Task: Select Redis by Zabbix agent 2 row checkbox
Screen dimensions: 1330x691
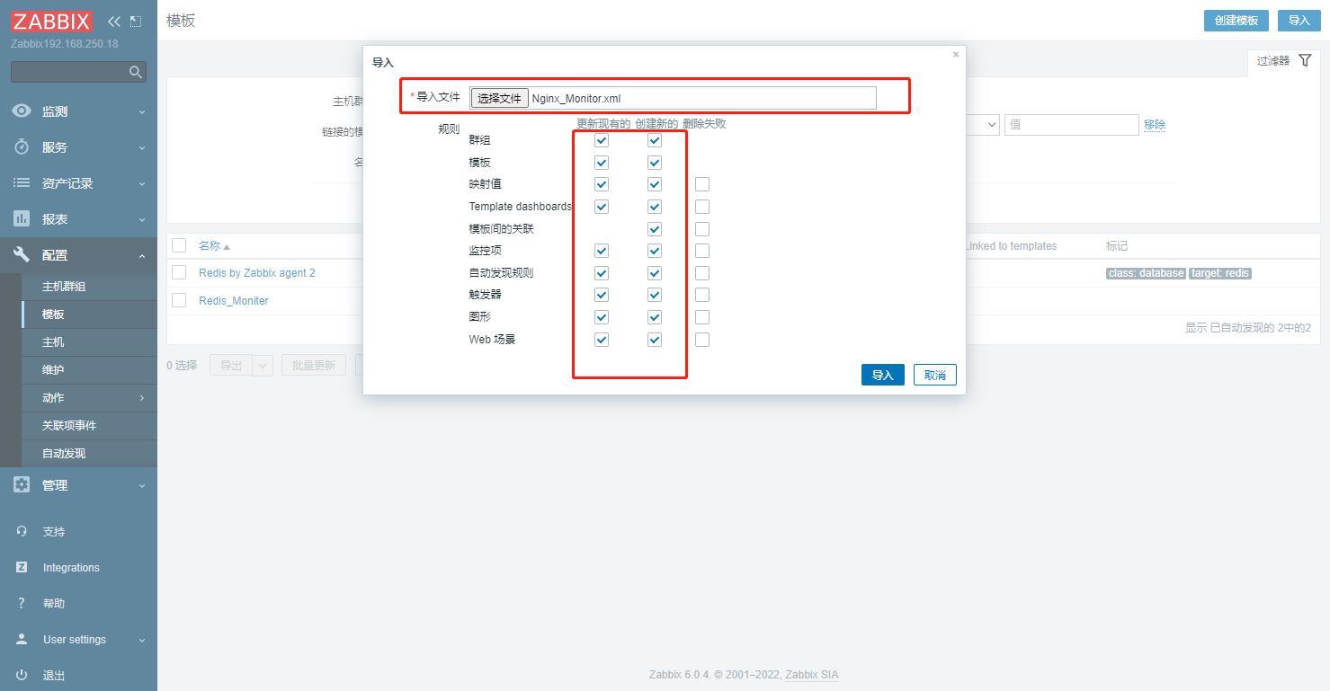Action: (x=179, y=272)
